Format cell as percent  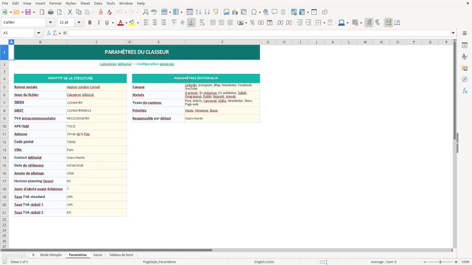tap(252, 23)
